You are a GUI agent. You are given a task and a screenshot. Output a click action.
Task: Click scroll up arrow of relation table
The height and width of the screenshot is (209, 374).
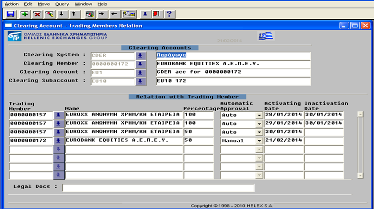pyautogui.click(x=360, y=114)
